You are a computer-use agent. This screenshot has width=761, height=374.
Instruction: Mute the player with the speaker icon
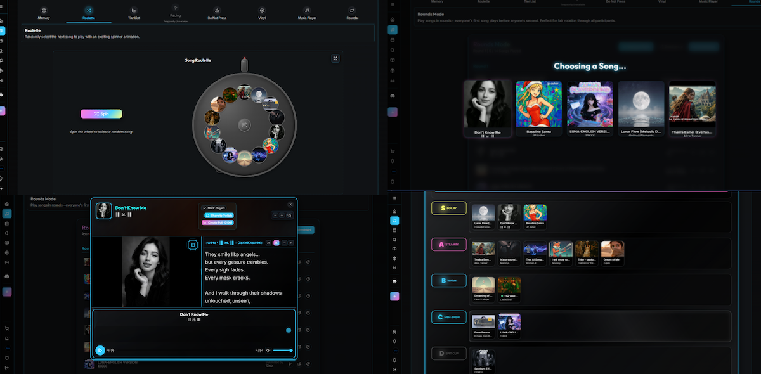268,350
